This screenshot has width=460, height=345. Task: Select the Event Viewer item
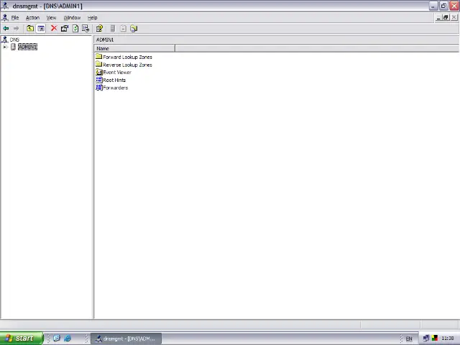pos(116,73)
